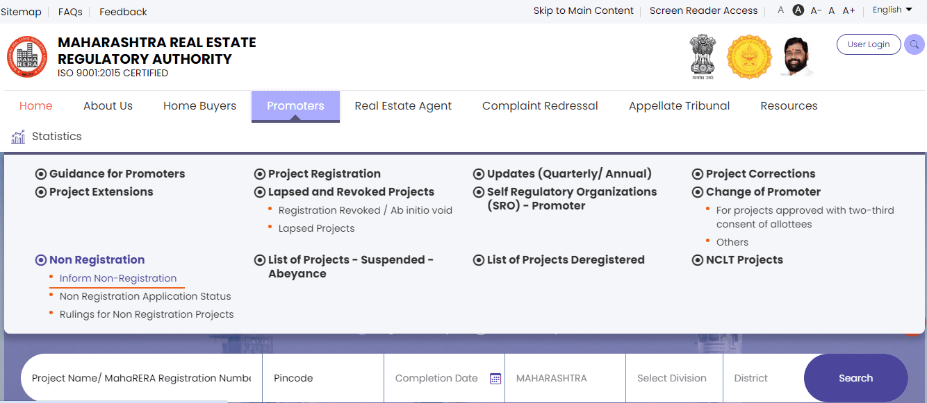Click the national emblem image in the header
The image size is (927, 403).
pyautogui.click(x=703, y=56)
